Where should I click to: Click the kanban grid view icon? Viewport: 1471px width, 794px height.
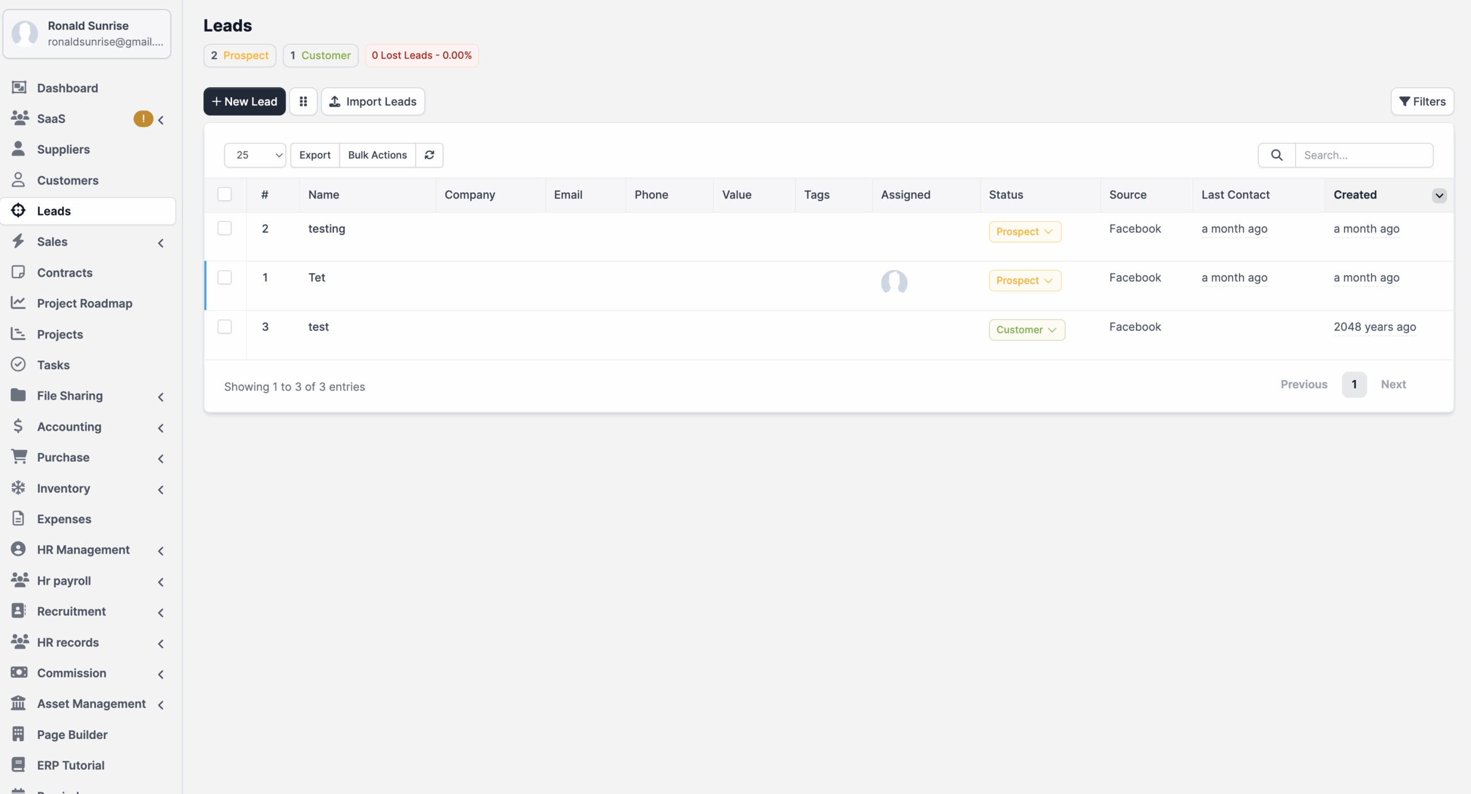[303, 102]
